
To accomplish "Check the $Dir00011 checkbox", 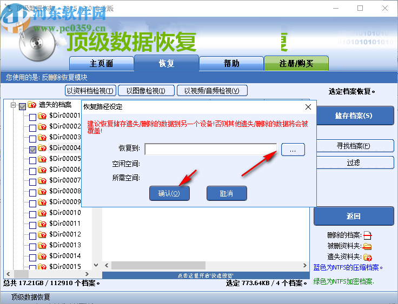I will coord(32,225).
